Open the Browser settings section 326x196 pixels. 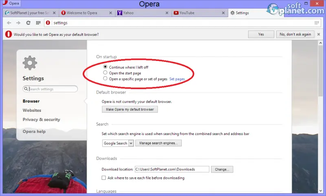click(31, 101)
